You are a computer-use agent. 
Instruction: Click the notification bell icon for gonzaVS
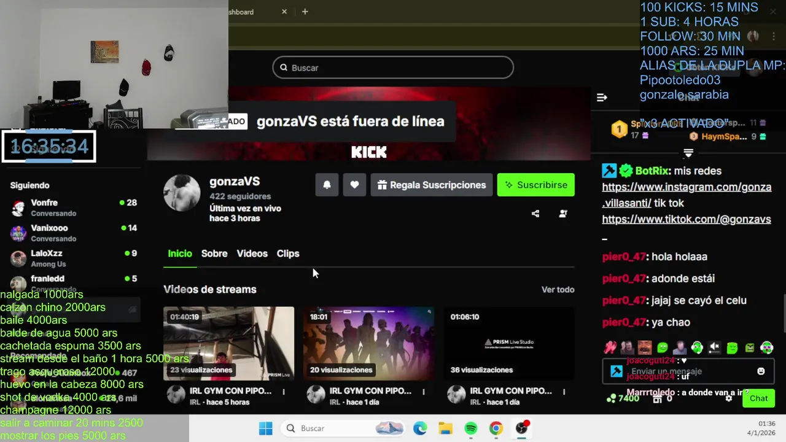point(327,185)
